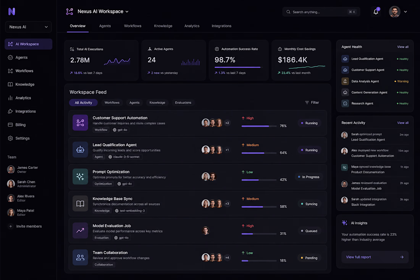420x280 pixels.
Task: Click the Total AI Executions card icon
Action: pyautogui.click(x=72, y=49)
